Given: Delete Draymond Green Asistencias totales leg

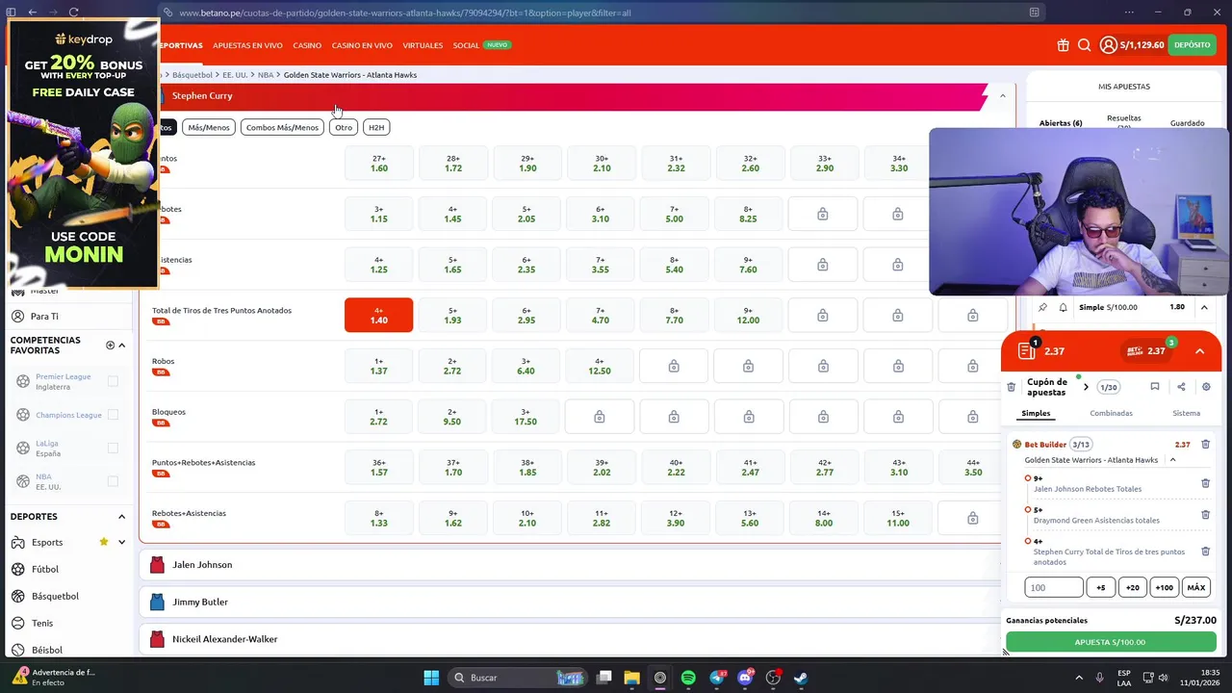Looking at the screenshot, I should click(1205, 515).
